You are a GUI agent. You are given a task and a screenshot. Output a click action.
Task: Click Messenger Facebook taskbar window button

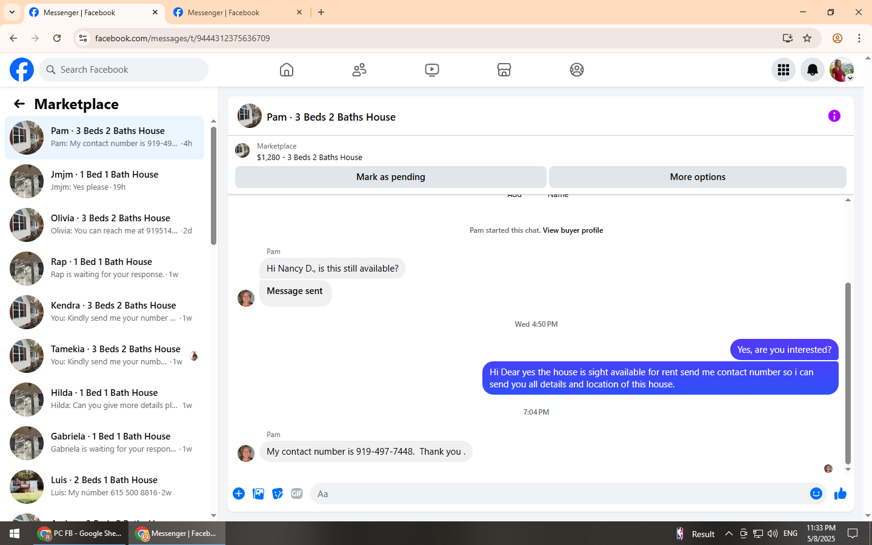tap(176, 533)
